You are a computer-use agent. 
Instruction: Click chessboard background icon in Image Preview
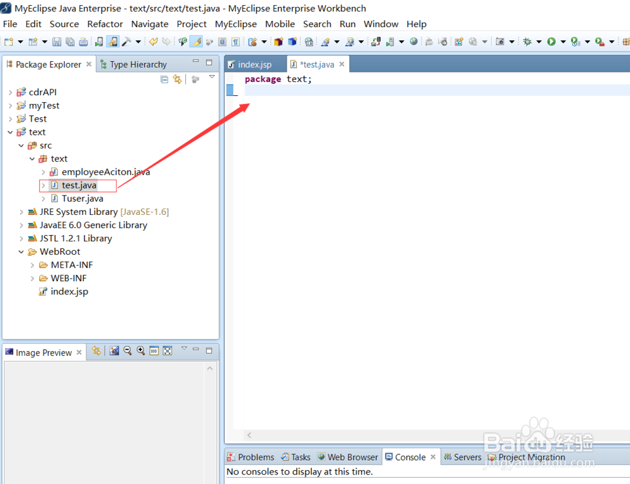coord(114,351)
